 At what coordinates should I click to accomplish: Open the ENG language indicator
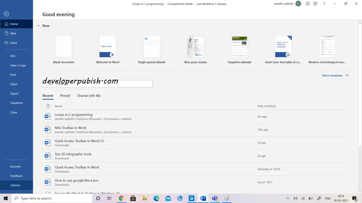pyautogui.click(x=328, y=198)
